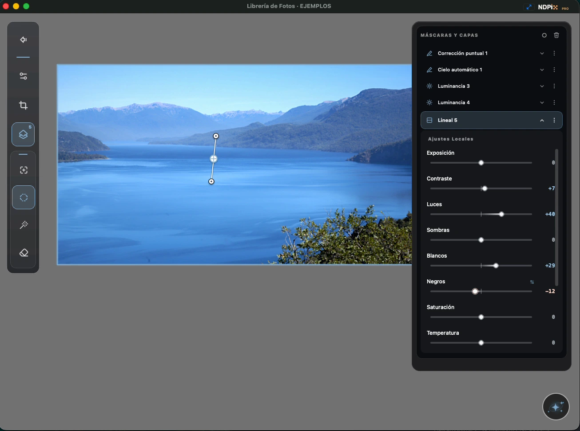Click the fullscreen arrows icon in title bar
The width and height of the screenshot is (580, 431).
pos(529,7)
